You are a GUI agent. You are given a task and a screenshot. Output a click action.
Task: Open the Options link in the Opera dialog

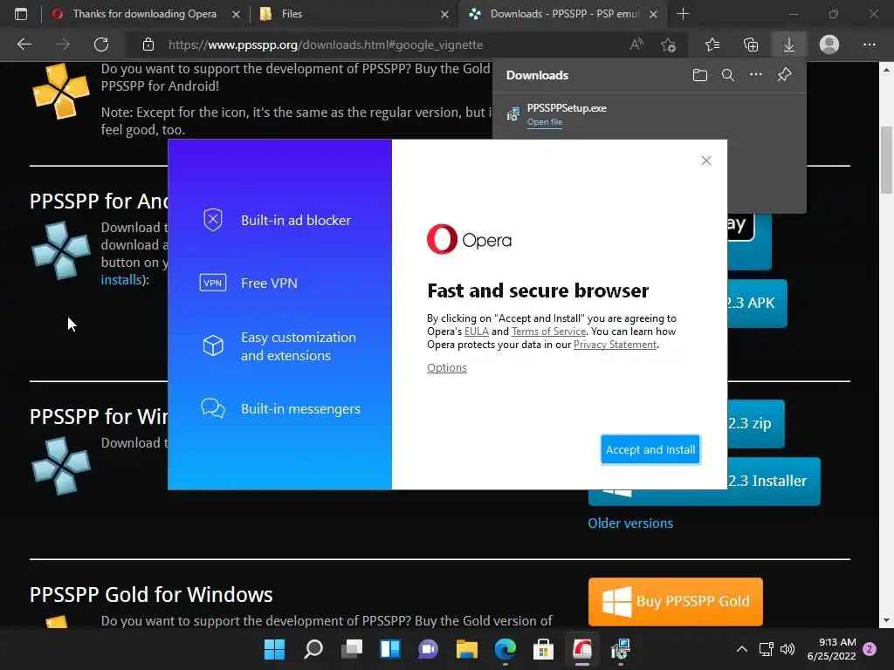click(x=446, y=367)
